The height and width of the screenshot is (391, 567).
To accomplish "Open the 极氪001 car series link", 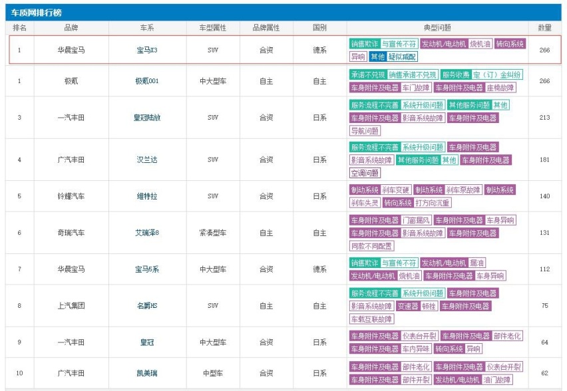I will click(147, 81).
